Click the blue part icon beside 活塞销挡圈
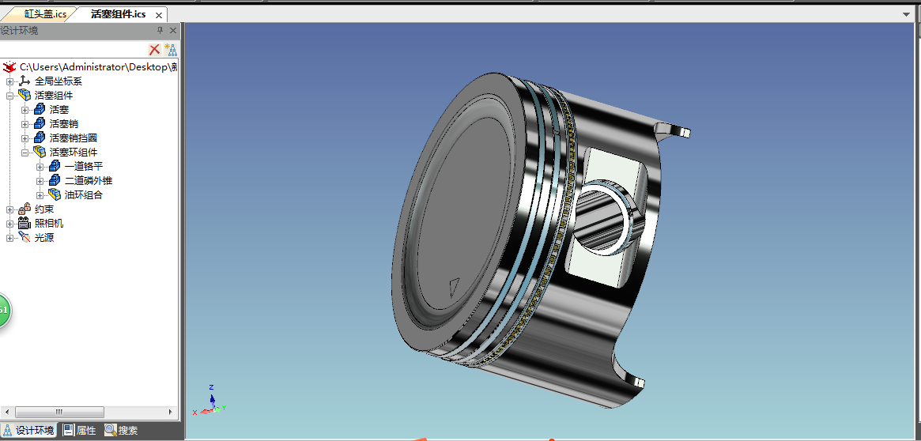 point(40,138)
